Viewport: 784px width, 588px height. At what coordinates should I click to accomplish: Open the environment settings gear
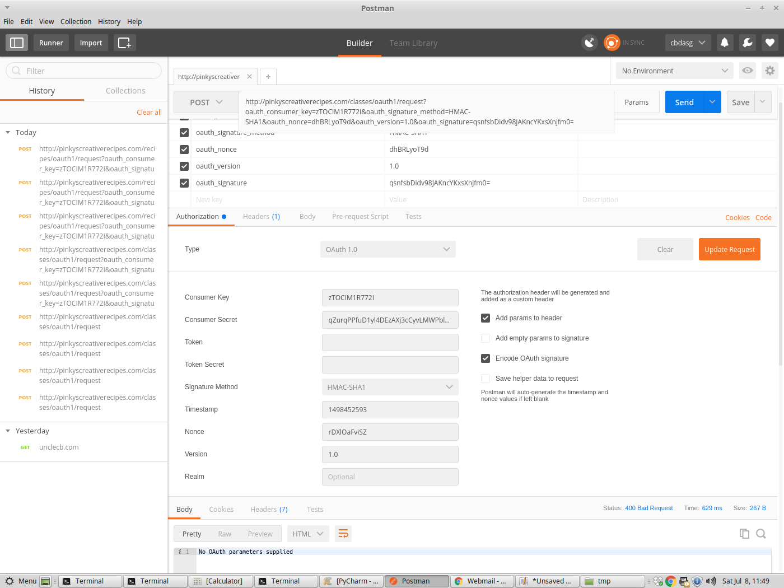(x=770, y=70)
